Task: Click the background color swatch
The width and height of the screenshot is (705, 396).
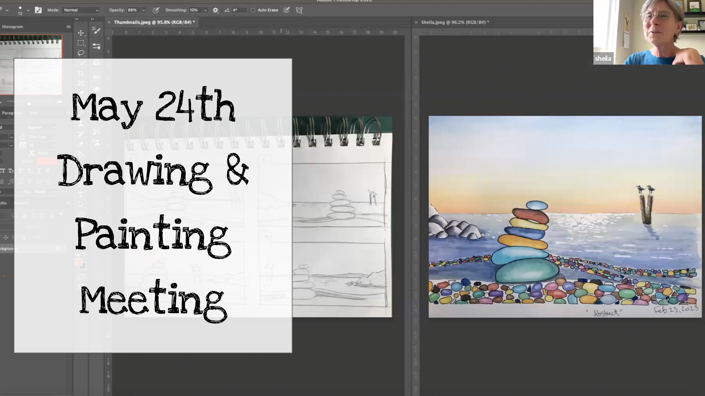Action: (x=83, y=266)
